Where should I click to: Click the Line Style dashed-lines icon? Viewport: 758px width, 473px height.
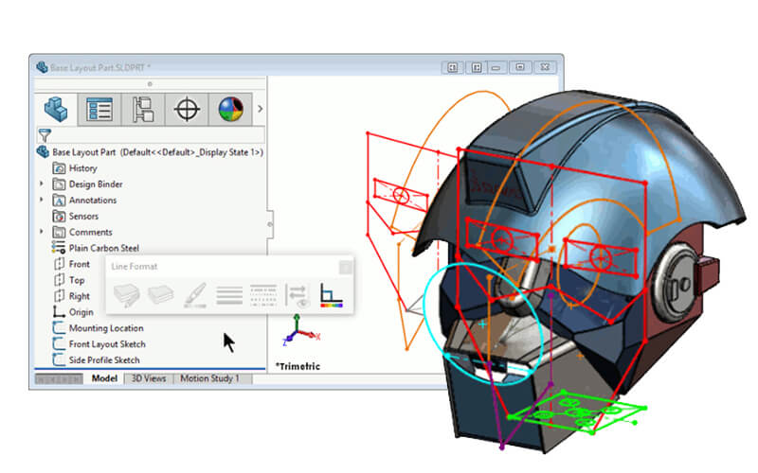click(x=262, y=295)
